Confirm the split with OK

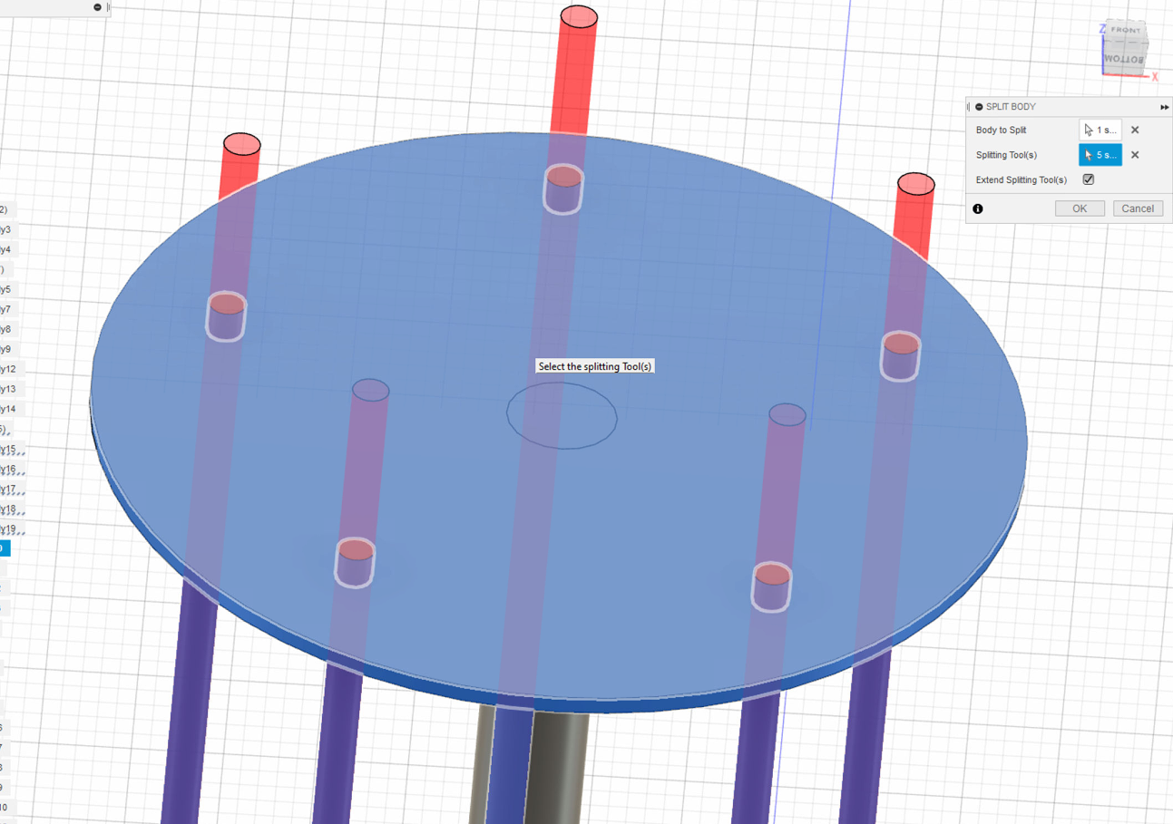tap(1080, 208)
